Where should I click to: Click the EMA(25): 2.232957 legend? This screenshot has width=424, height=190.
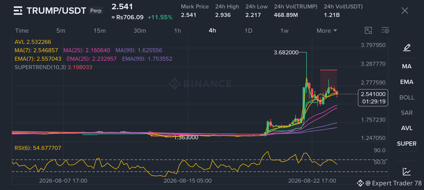[92, 59]
